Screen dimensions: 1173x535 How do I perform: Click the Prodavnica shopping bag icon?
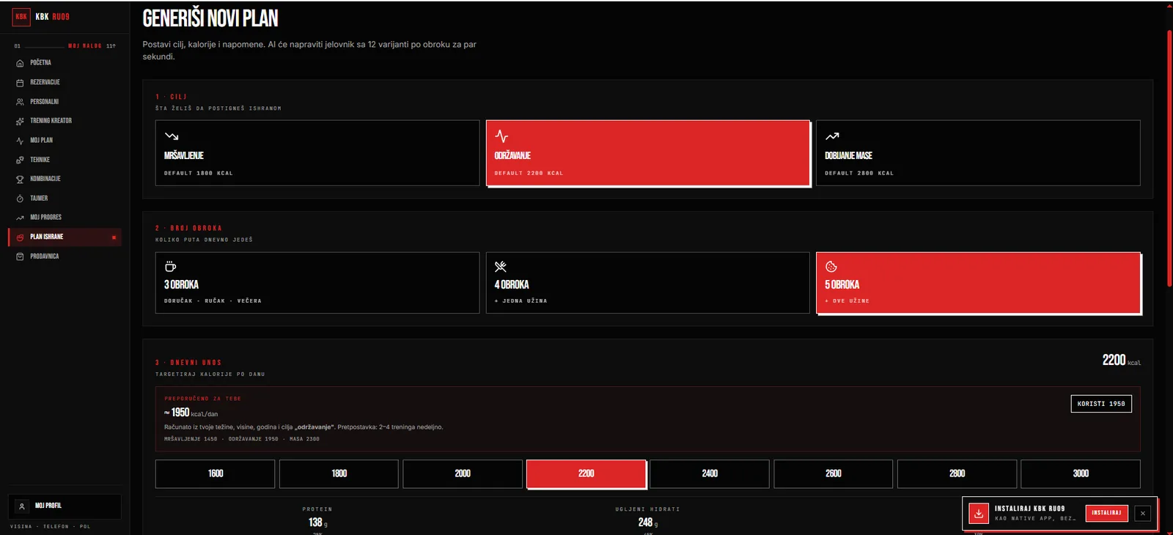click(20, 257)
